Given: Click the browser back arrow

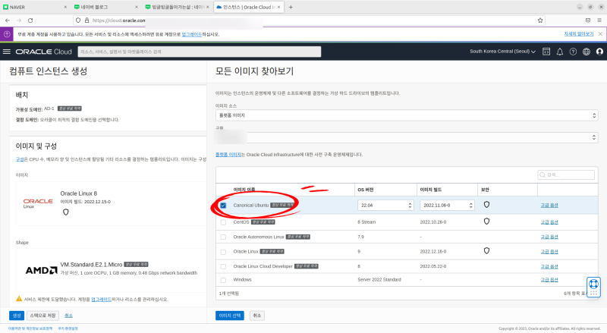Looking at the screenshot, I should point(8,20).
